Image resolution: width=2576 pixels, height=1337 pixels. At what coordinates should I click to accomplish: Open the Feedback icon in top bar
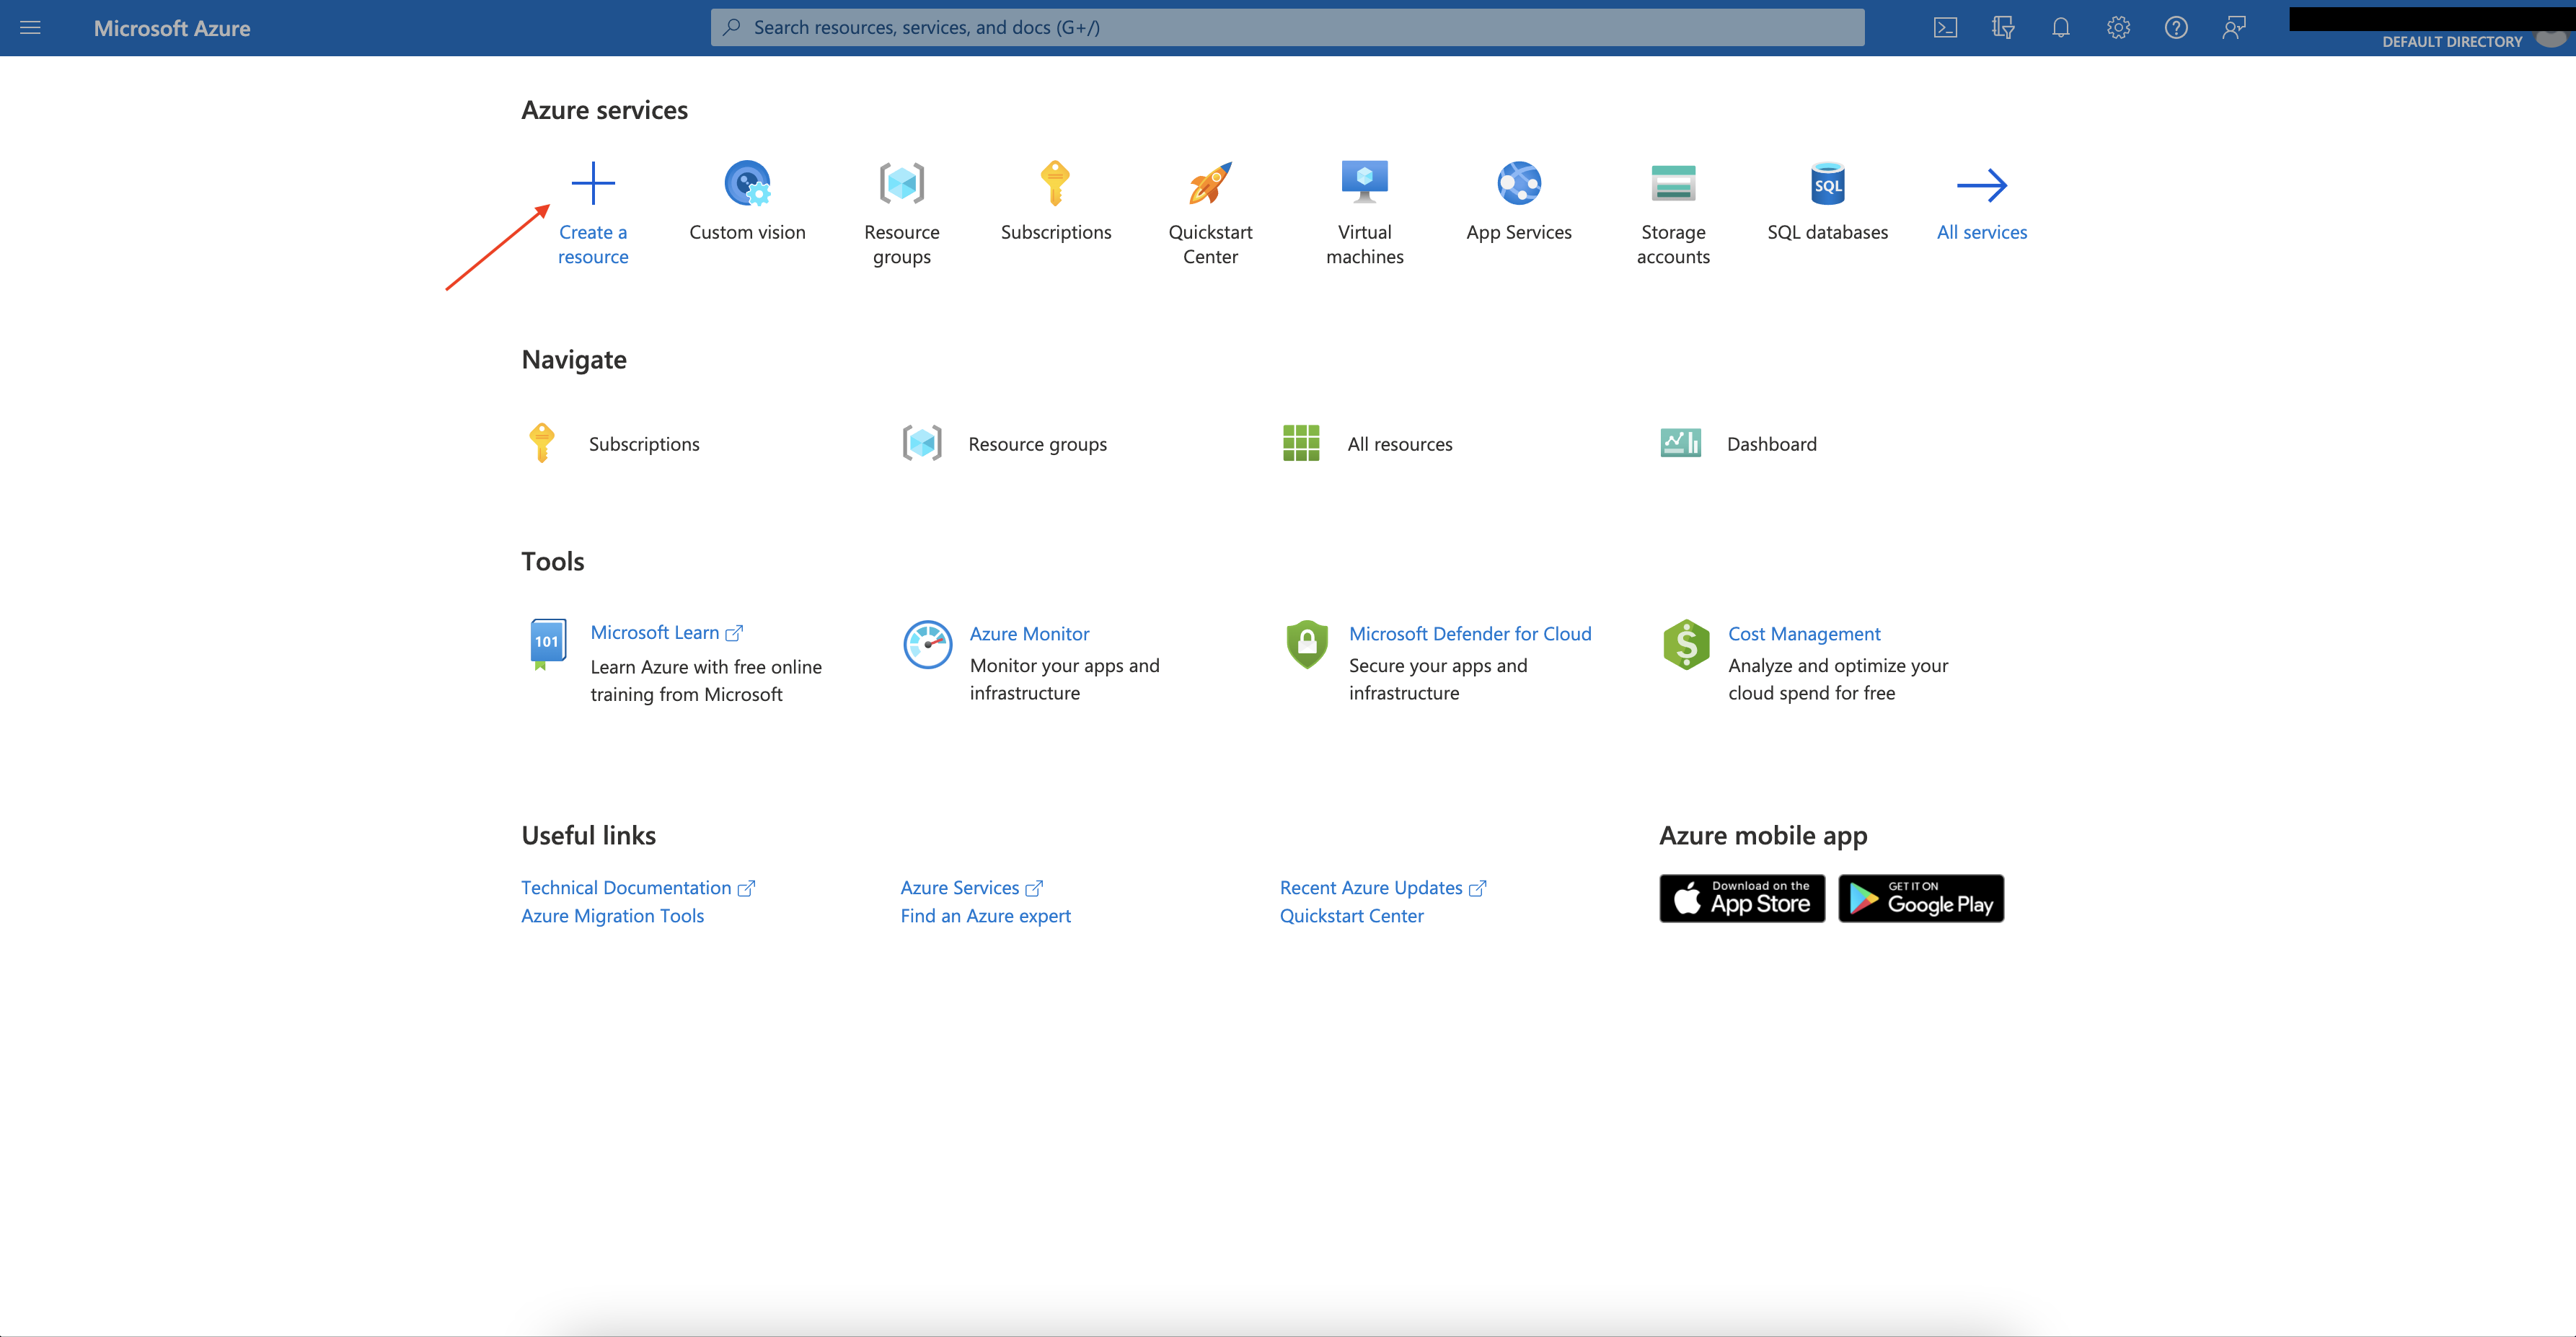click(2234, 28)
